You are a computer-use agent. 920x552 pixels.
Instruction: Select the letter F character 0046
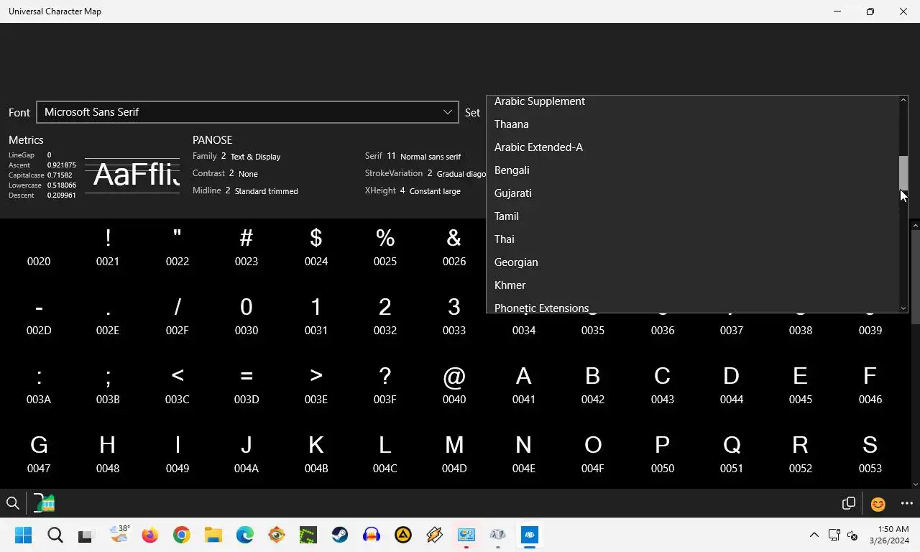(x=870, y=385)
